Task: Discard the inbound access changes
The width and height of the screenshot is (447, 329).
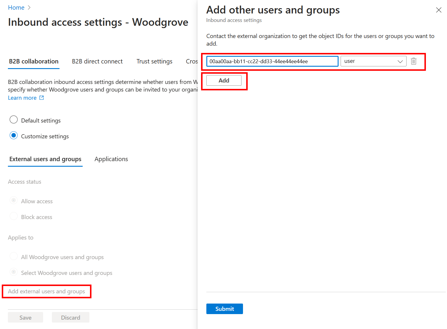Action: [70, 317]
